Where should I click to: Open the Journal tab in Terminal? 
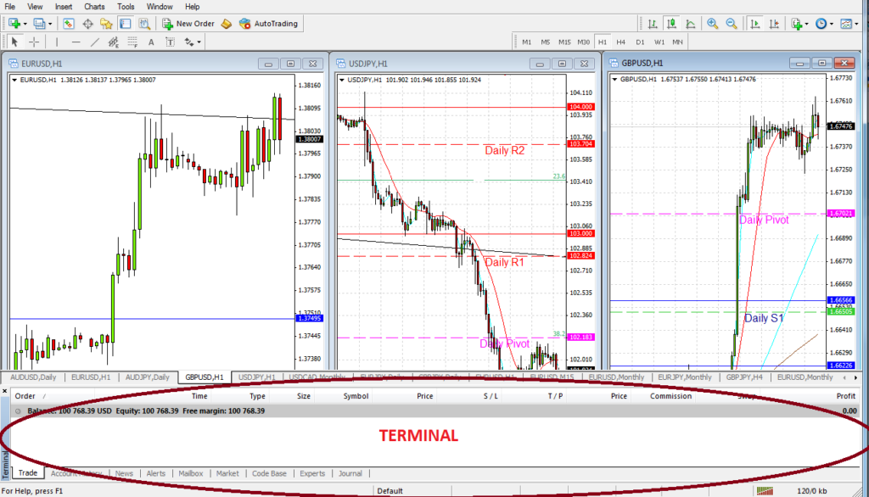350,473
